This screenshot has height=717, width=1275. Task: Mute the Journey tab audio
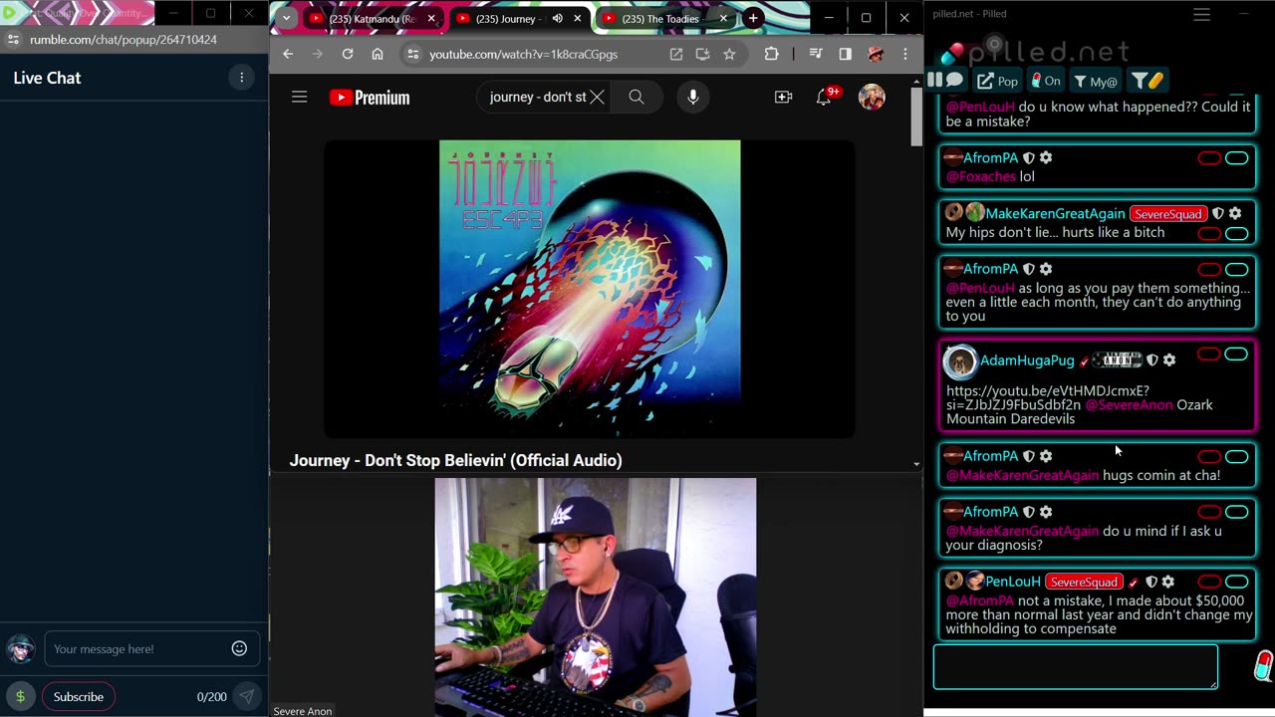pos(558,18)
